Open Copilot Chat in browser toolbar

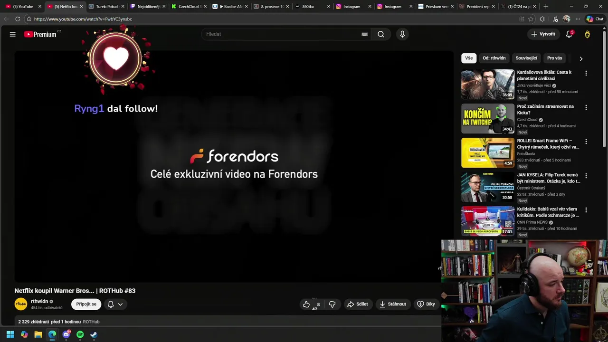coord(595,19)
